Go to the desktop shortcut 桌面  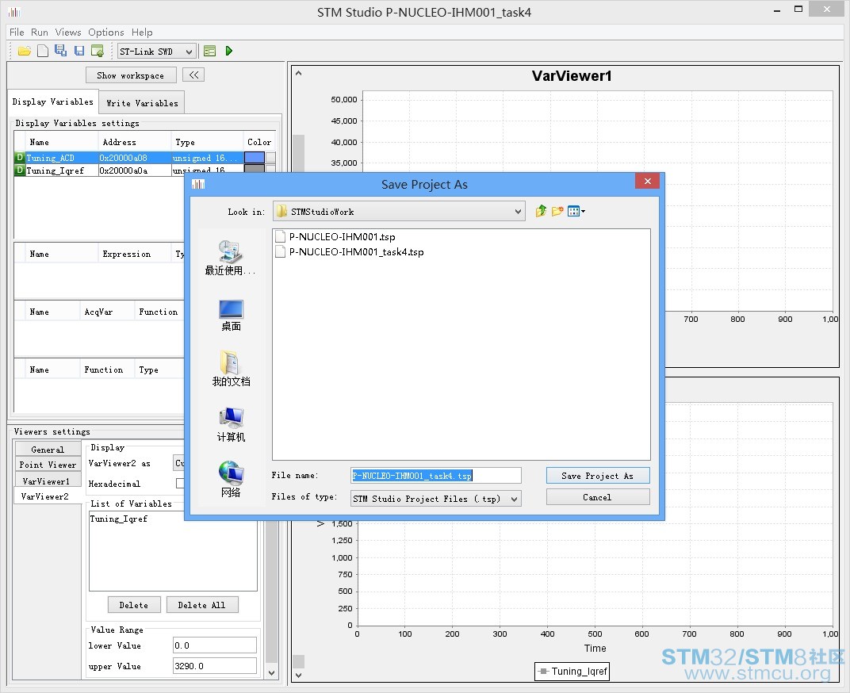(231, 315)
